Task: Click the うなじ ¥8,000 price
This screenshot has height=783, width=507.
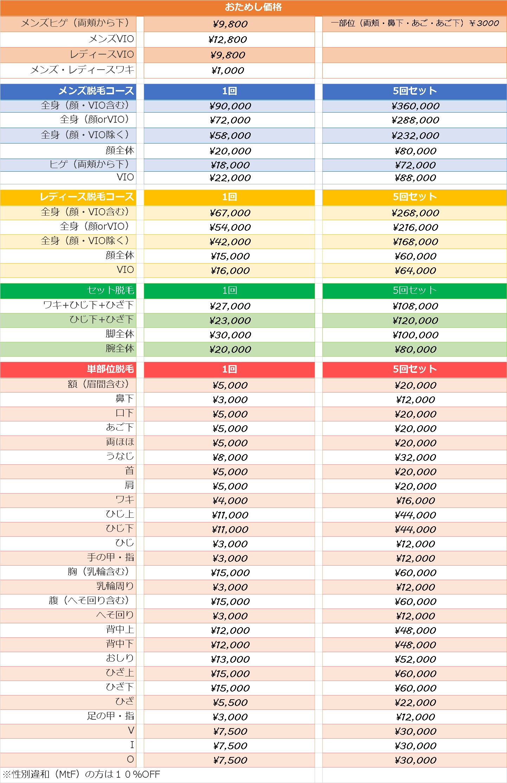Action: [230, 458]
